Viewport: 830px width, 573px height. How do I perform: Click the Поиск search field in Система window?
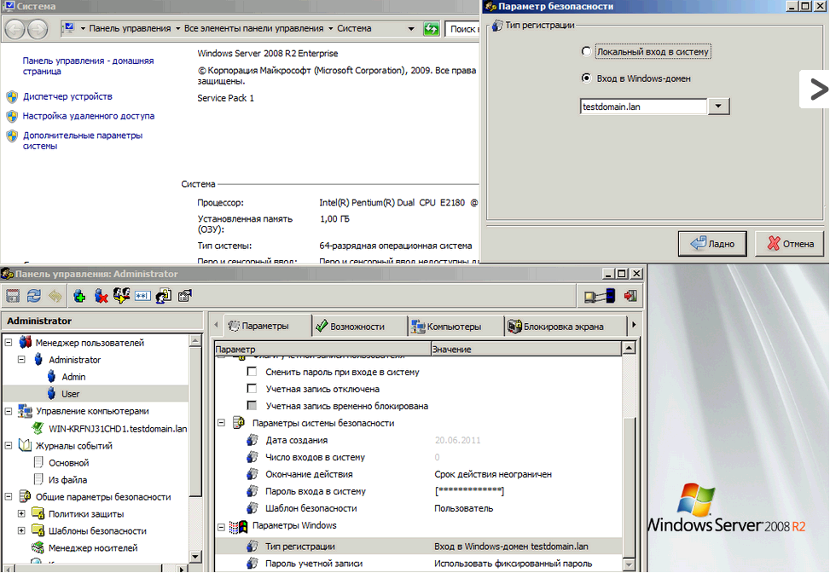pos(462,29)
